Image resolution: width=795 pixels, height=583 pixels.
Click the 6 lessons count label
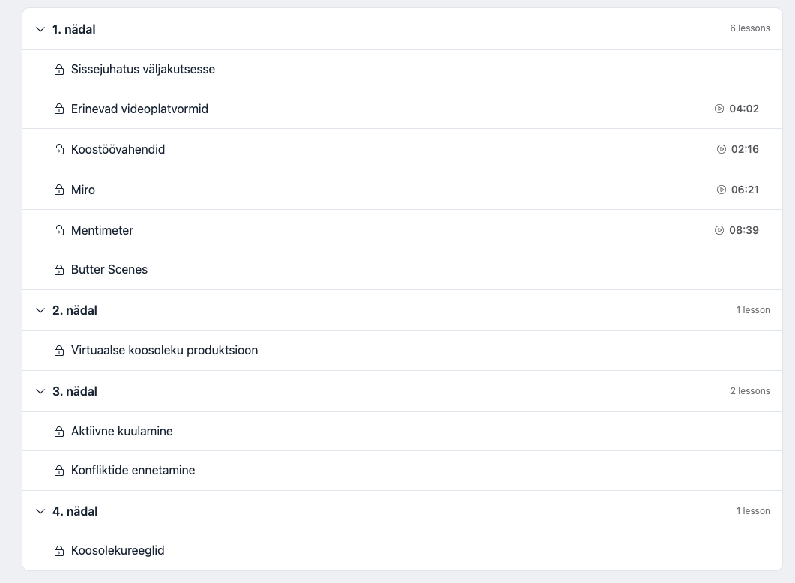pos(750,28)
